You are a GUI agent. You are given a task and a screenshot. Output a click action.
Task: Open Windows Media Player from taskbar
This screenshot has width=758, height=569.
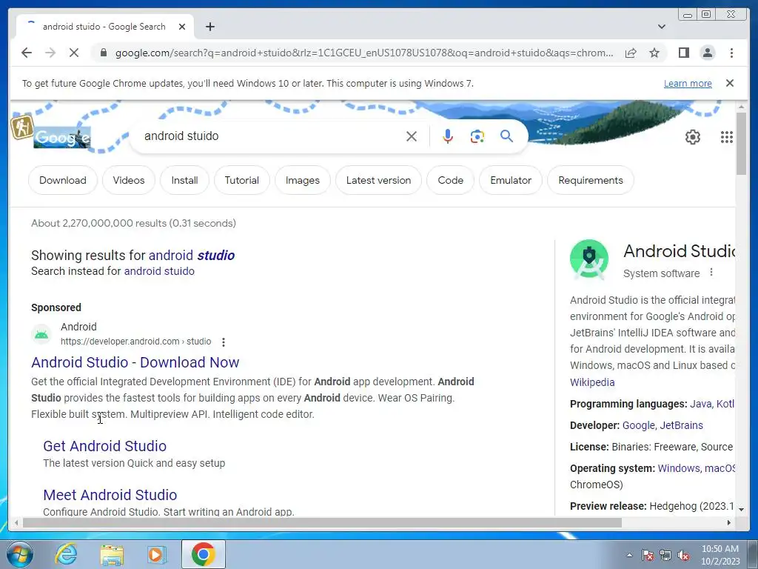pyautogui.click(x=156, y=554)
